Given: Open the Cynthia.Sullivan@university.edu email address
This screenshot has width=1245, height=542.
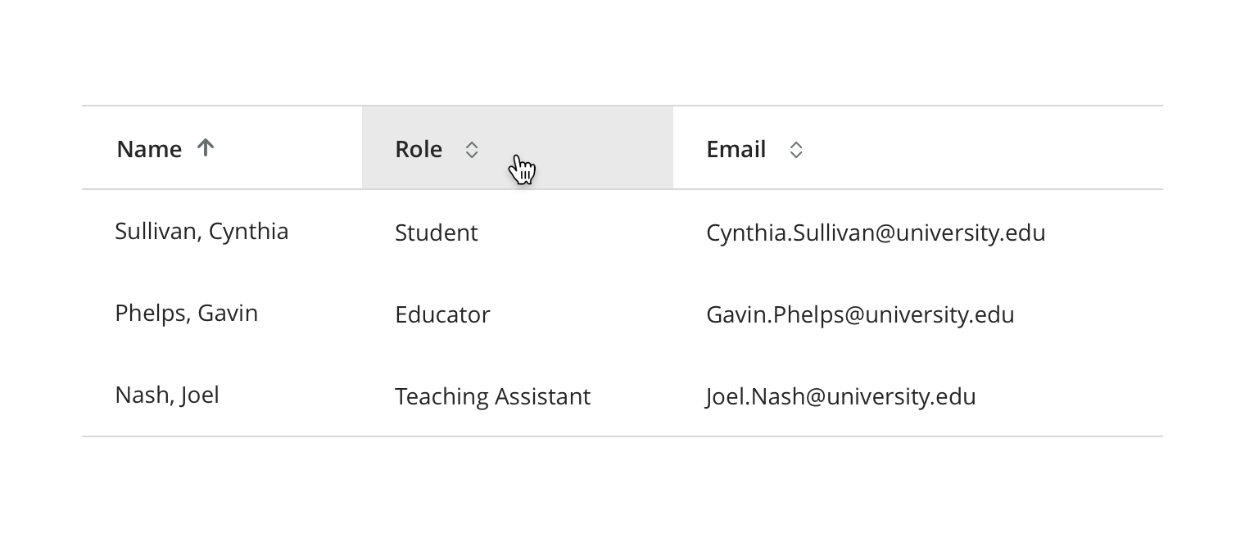Looking at the screenshot, I should click(876, 233).
